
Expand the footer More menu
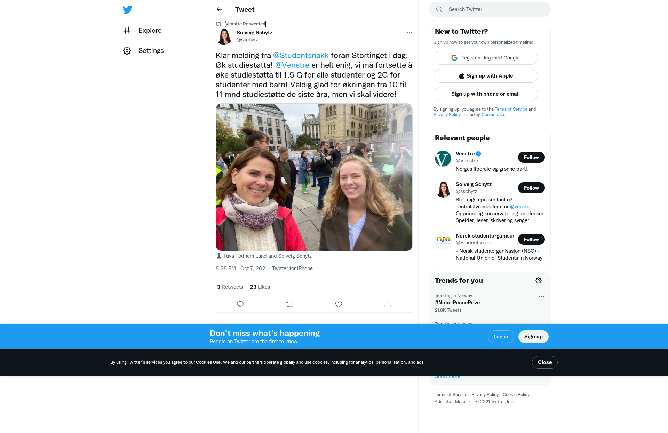point(462,402)
